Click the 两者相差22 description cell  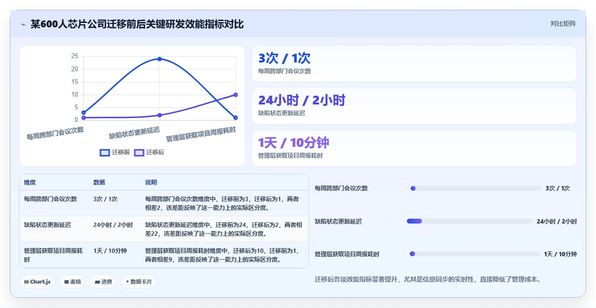coord(223,229)
